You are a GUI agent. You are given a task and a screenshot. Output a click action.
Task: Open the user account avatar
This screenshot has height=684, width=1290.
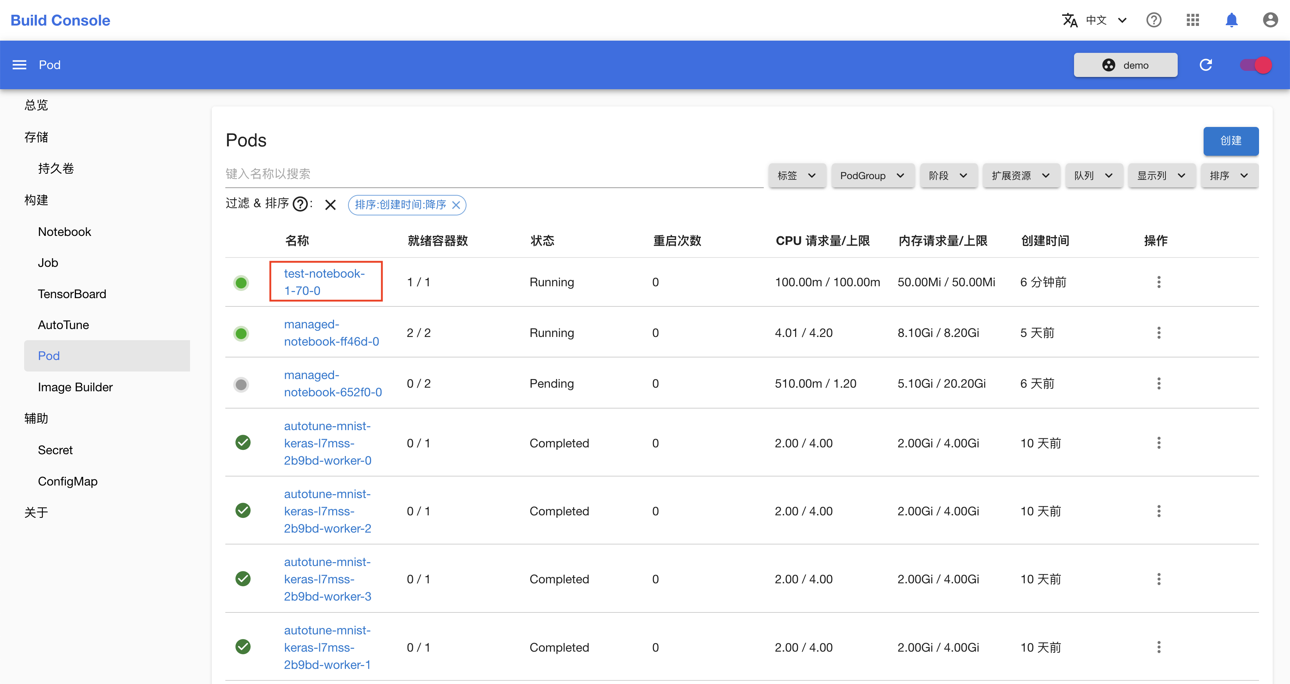click(1271, 20)
